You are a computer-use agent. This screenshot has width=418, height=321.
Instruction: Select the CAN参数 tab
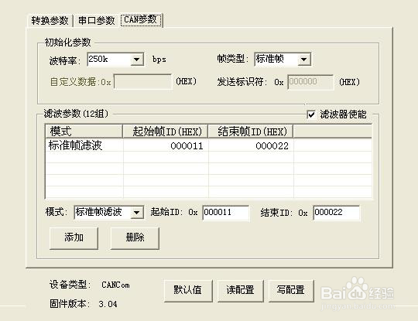pyautogui.click(x=141, y=20)
